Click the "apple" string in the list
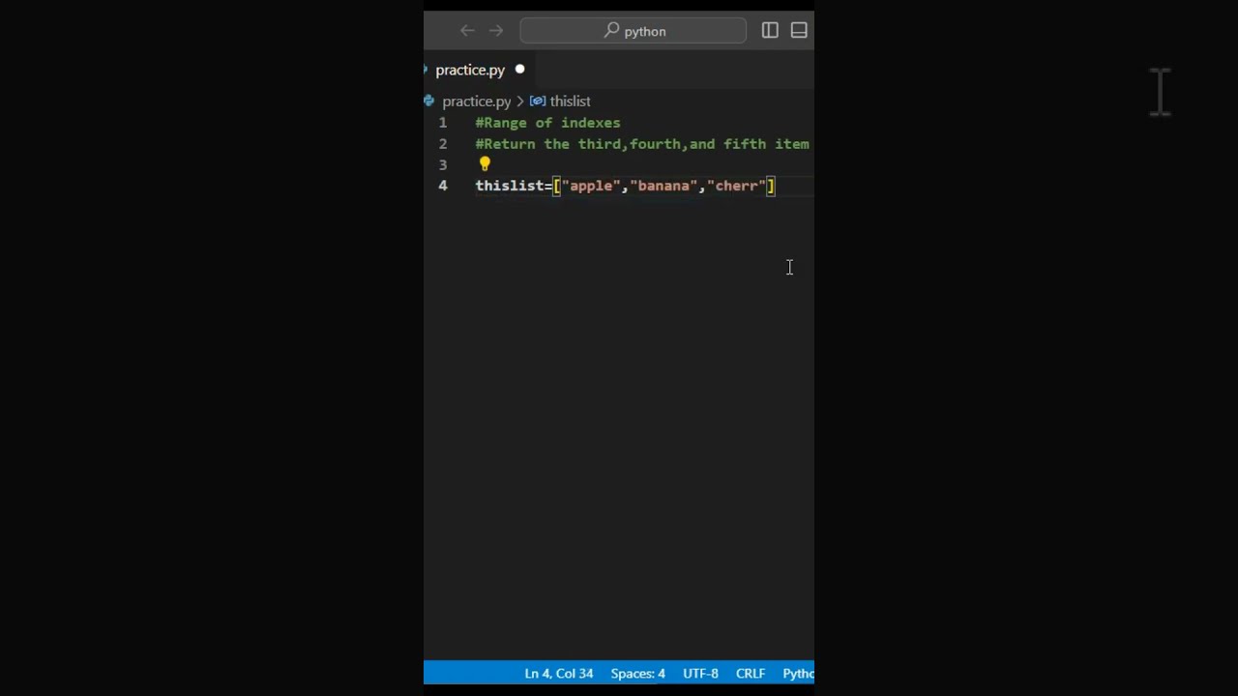The width and height of the screenshot is (1238, 696). (x=591, y=186)
